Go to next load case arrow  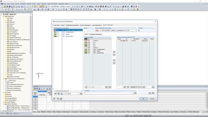click(x=75, y=6)
